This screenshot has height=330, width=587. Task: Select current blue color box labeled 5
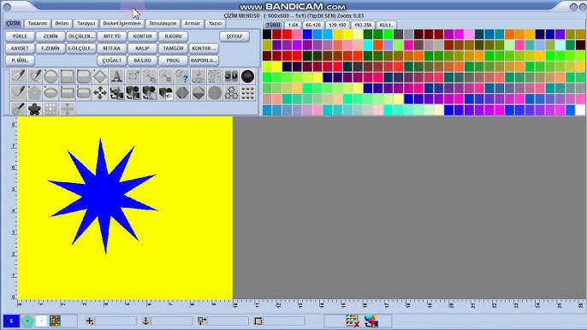(11, 321)
